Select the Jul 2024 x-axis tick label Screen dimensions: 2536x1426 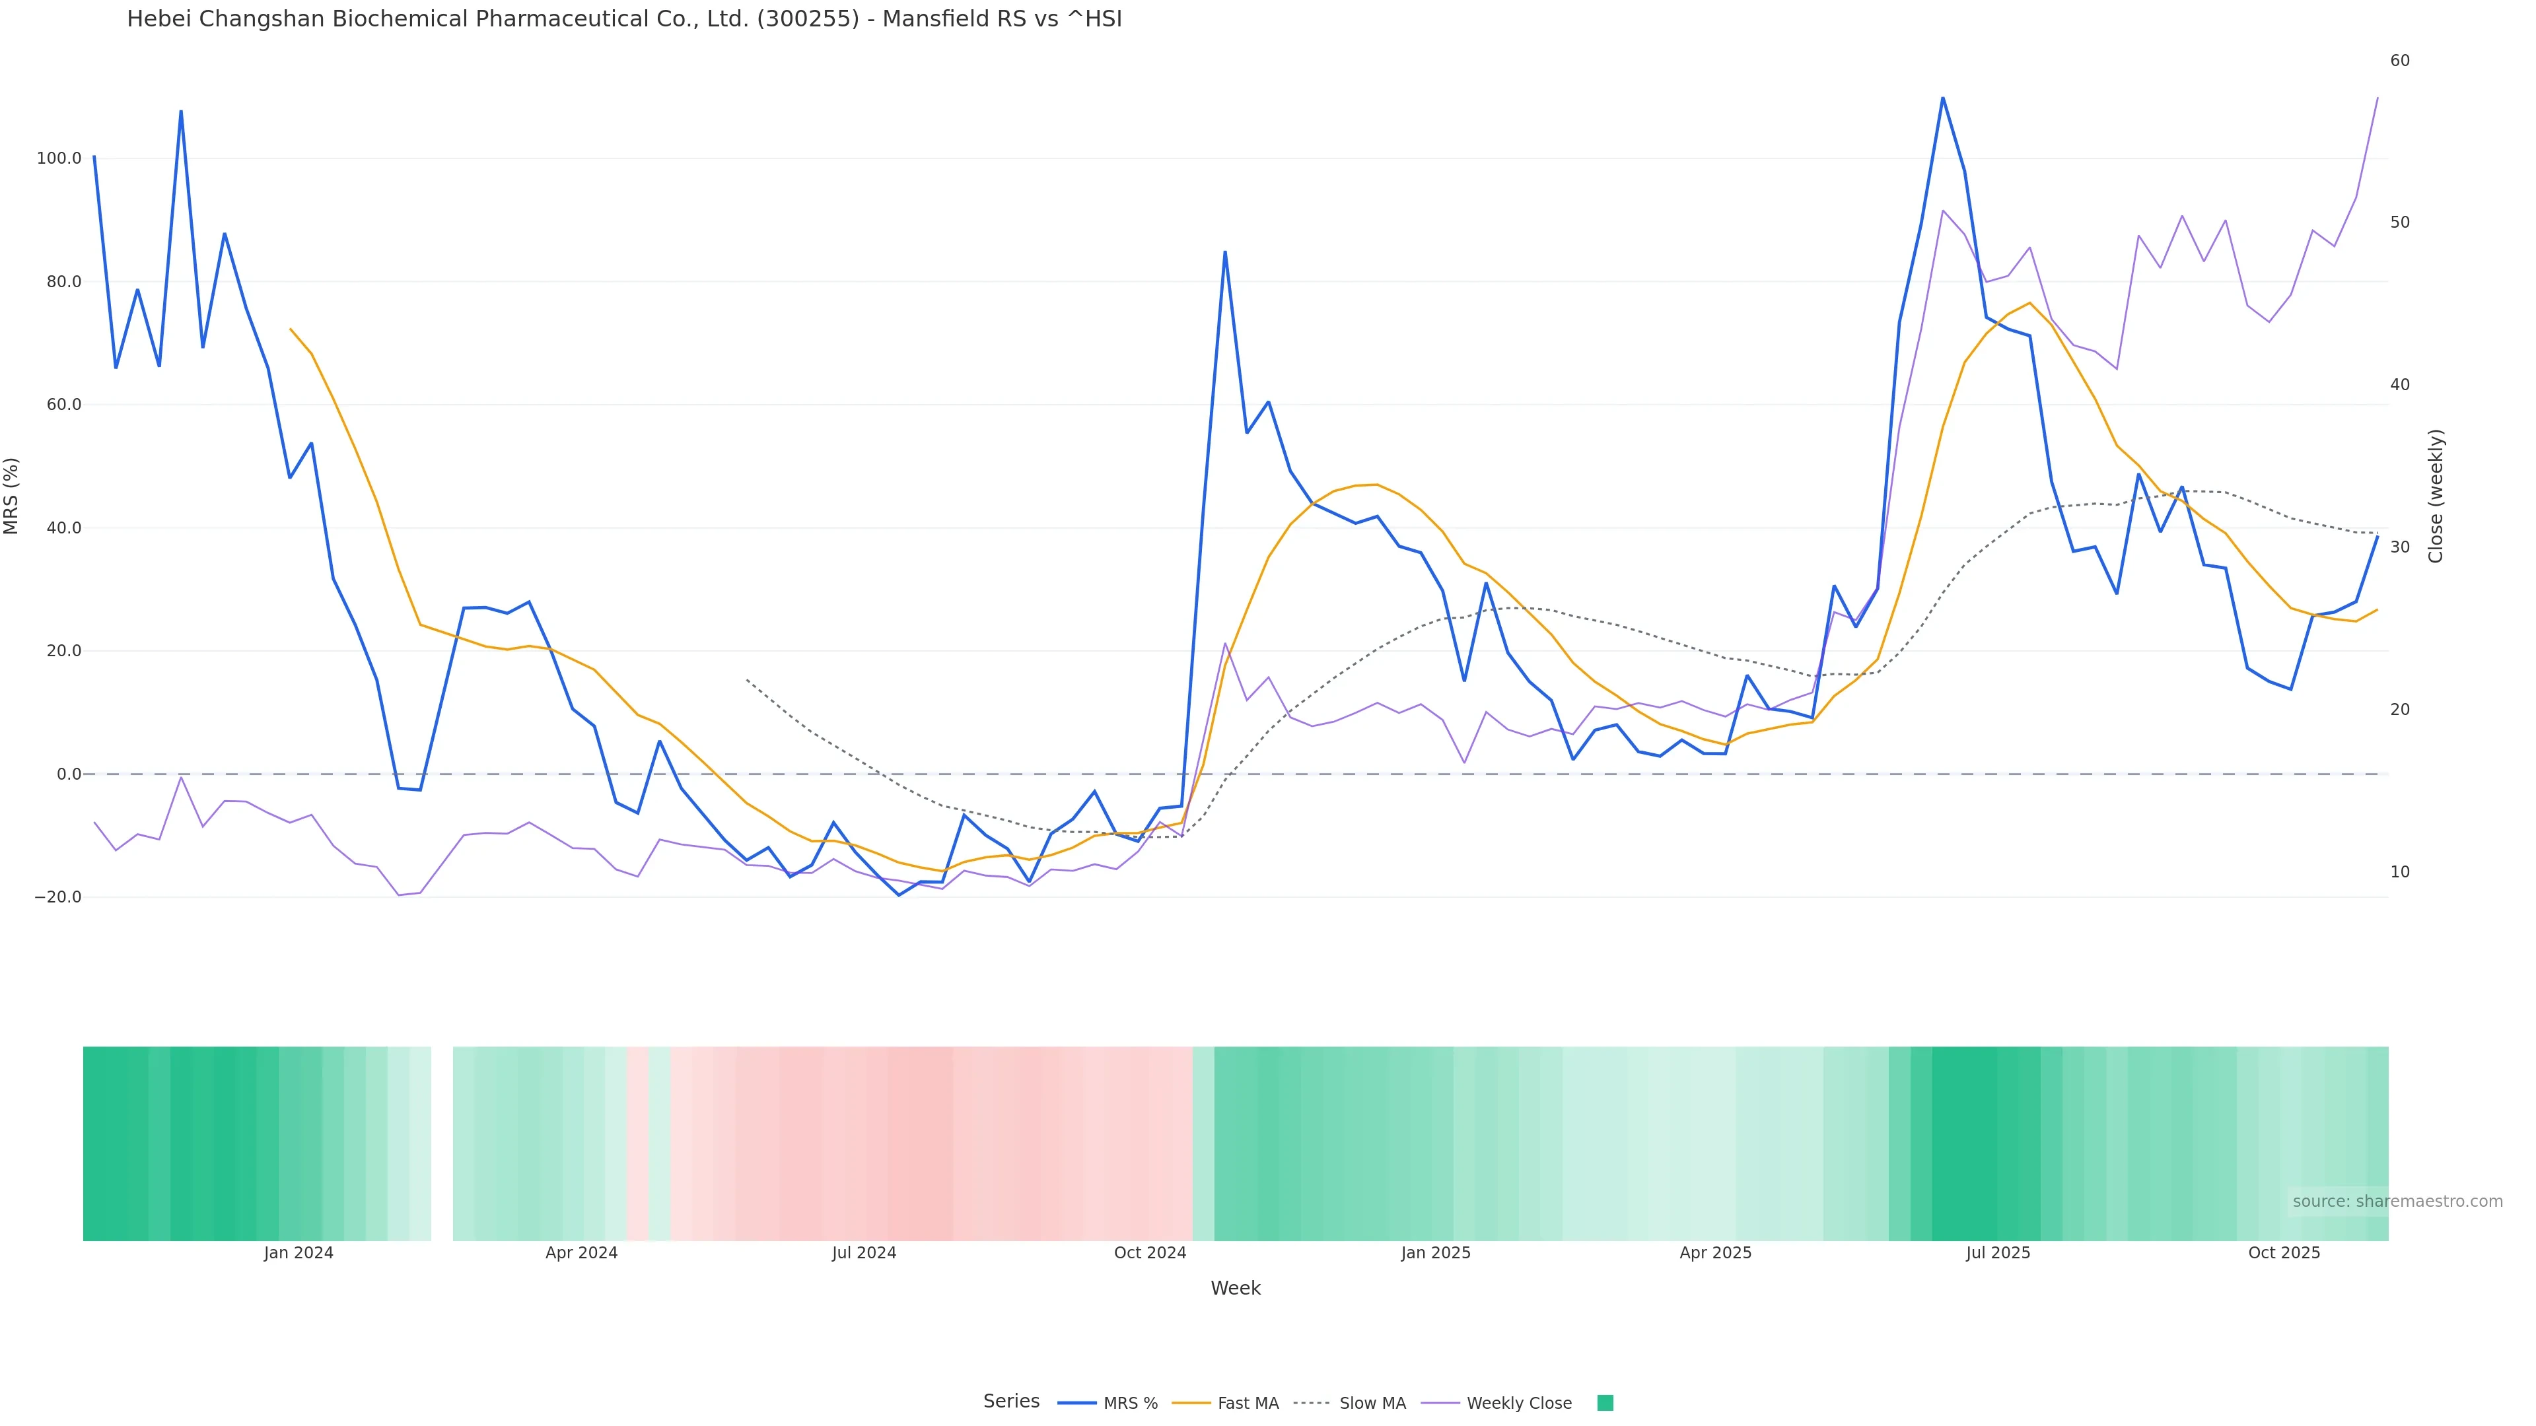[x=863, y=1253]
